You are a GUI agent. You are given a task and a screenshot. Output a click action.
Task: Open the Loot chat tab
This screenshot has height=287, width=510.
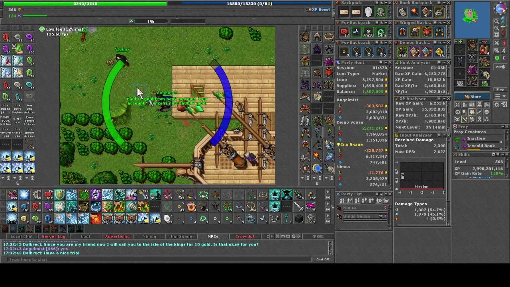point(86,236)
